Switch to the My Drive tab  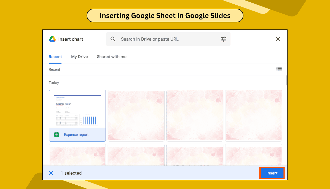(79, 57)
